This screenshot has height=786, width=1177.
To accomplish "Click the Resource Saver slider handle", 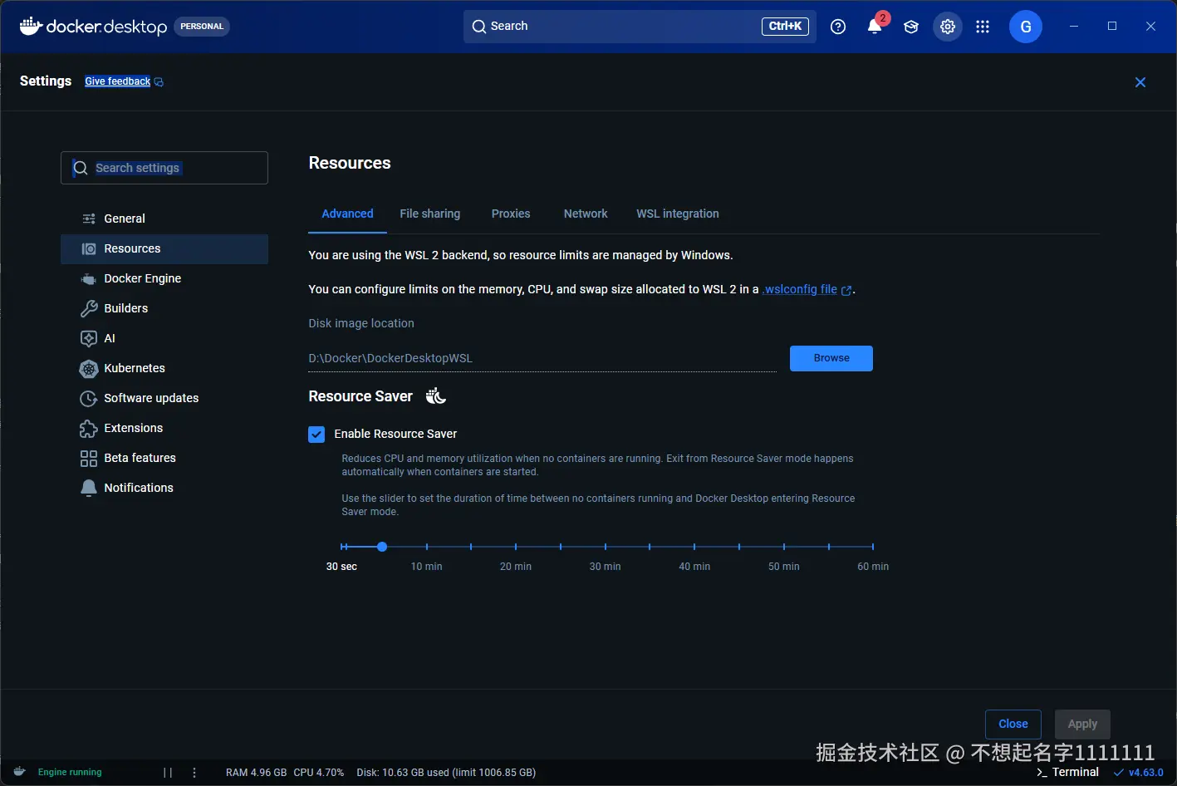I will pyautogui.click(x=382, y=547).
